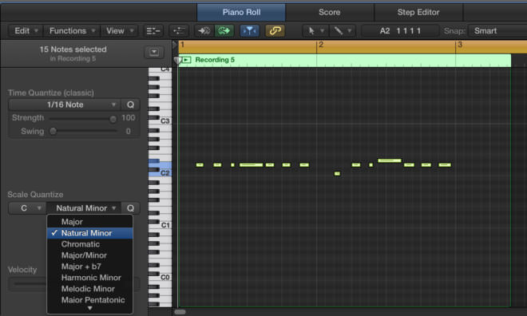Viewport: 527px width, 316px height.
Task: Open the Score tab
Action: tap(329, 13)
